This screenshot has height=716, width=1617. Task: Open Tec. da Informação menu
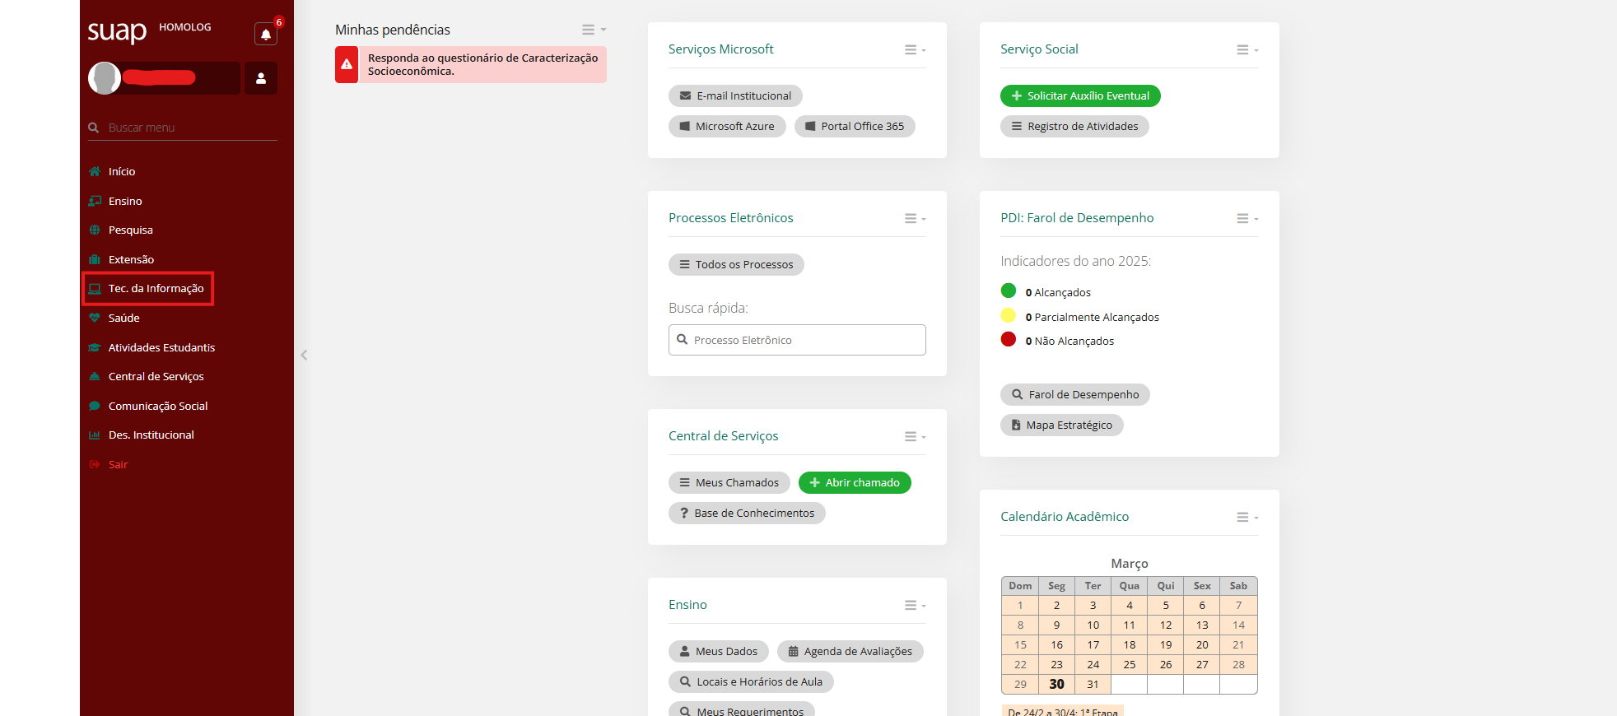[x=156, y=289]
